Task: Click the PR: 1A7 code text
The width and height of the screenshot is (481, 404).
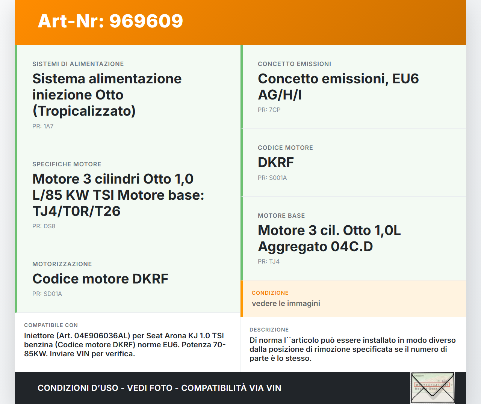Action: click(x=43, y=126)
